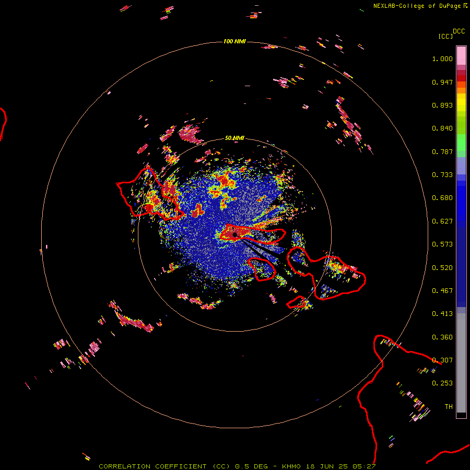Click the black radar site dot at the center
Screen dimensions: 470x470
pos(235,234)
